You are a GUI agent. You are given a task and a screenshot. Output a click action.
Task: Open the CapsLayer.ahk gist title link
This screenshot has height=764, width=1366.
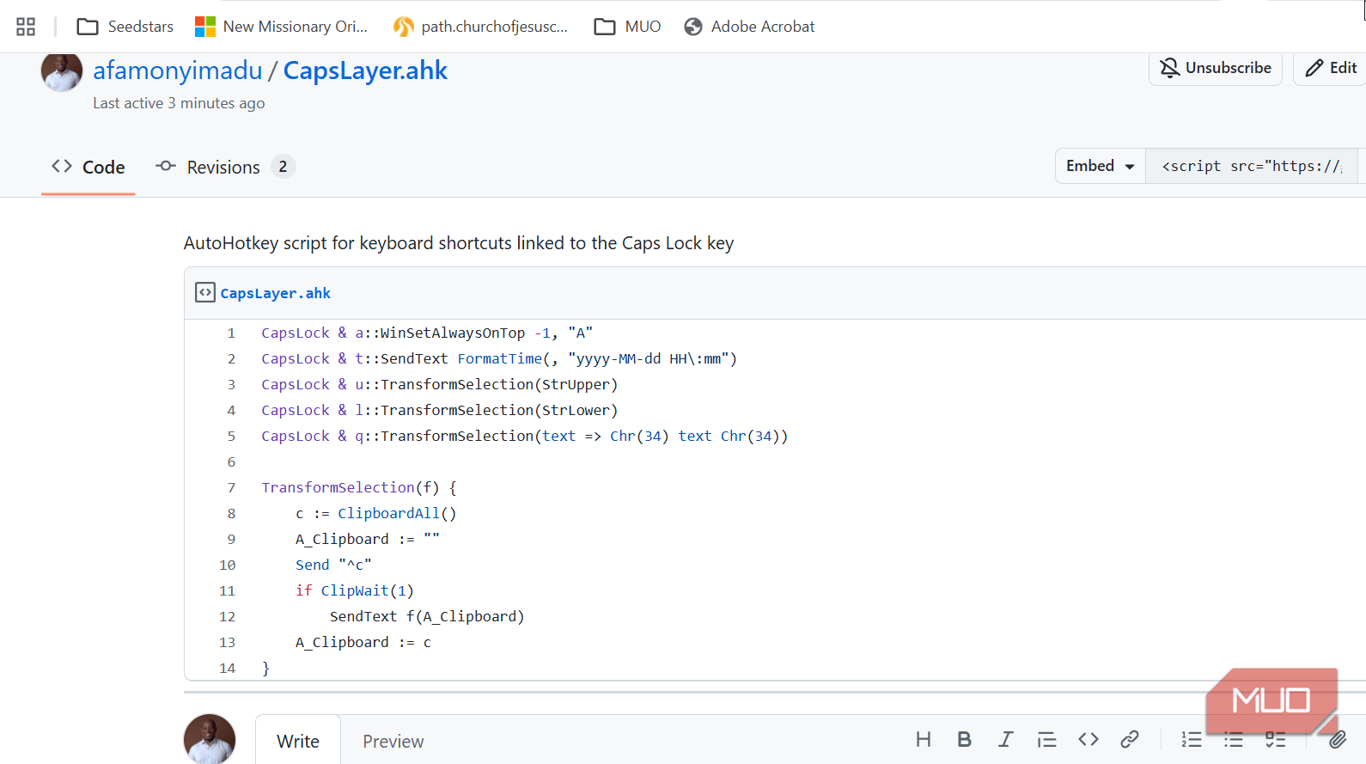coord(365,70)
